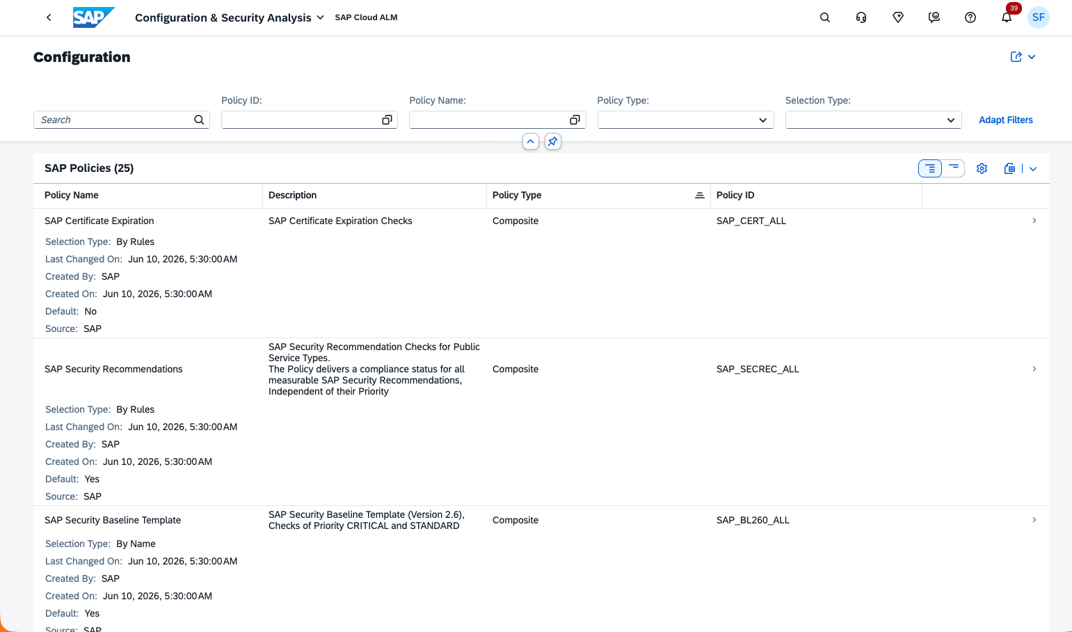Collapse the filter header with up chevron

[x=531, y=141]
